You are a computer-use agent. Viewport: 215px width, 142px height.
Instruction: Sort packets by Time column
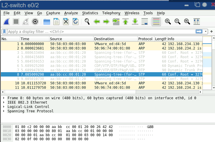point(35,39)
